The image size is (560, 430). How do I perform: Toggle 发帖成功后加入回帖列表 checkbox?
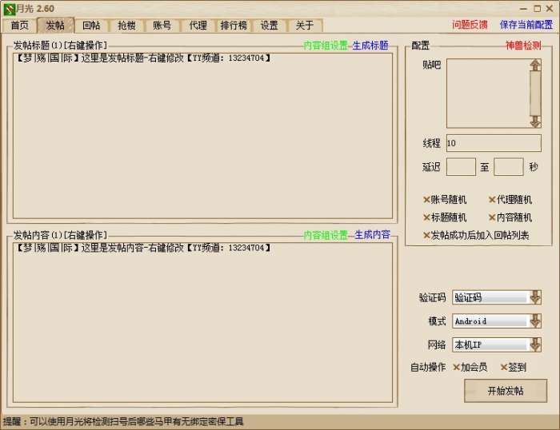(x=476, y=235)
